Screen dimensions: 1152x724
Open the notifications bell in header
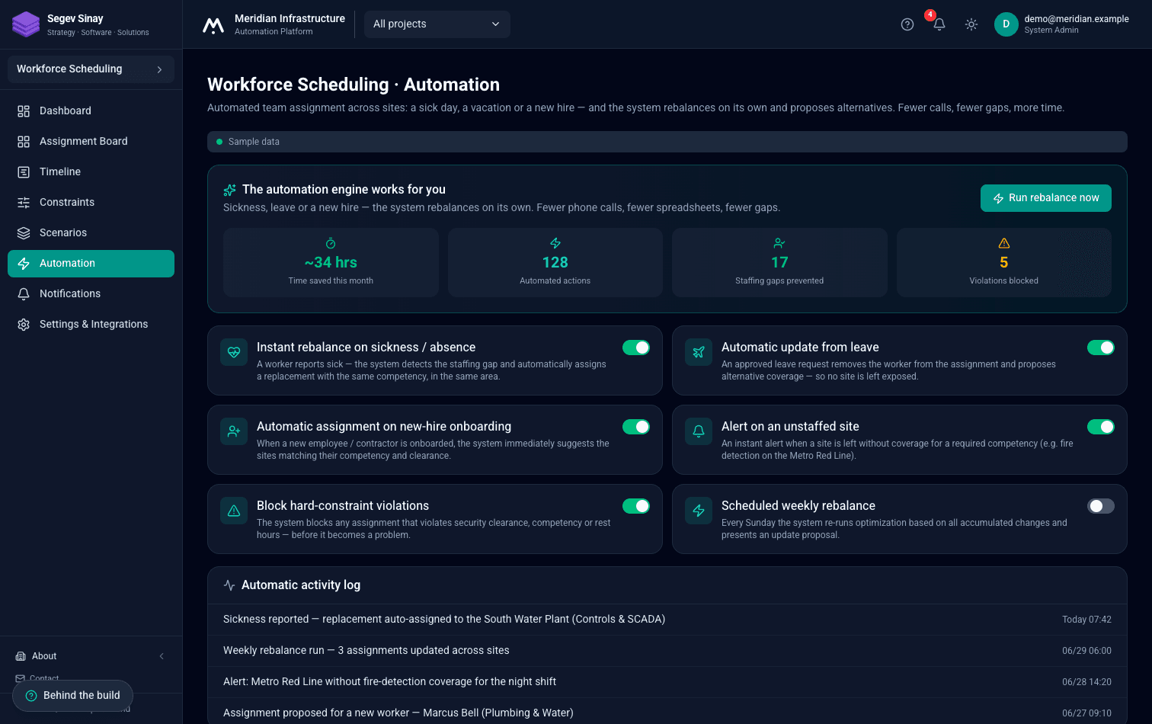tap(939, 24)
